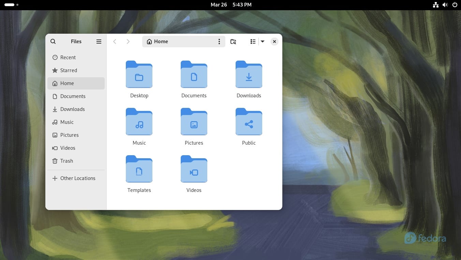Select Starred in the sidebar
Screen dimensions: 461x260
tap(69, 70)
